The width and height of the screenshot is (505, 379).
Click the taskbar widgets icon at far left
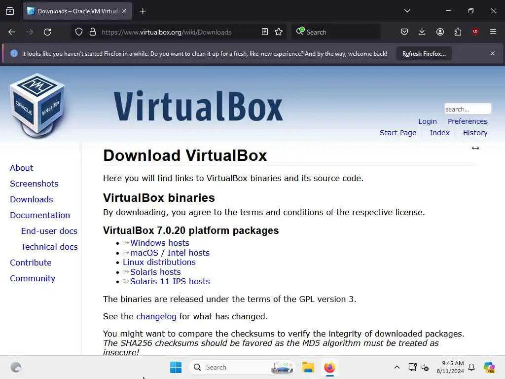pyautogui.click(x=16, y=367)
